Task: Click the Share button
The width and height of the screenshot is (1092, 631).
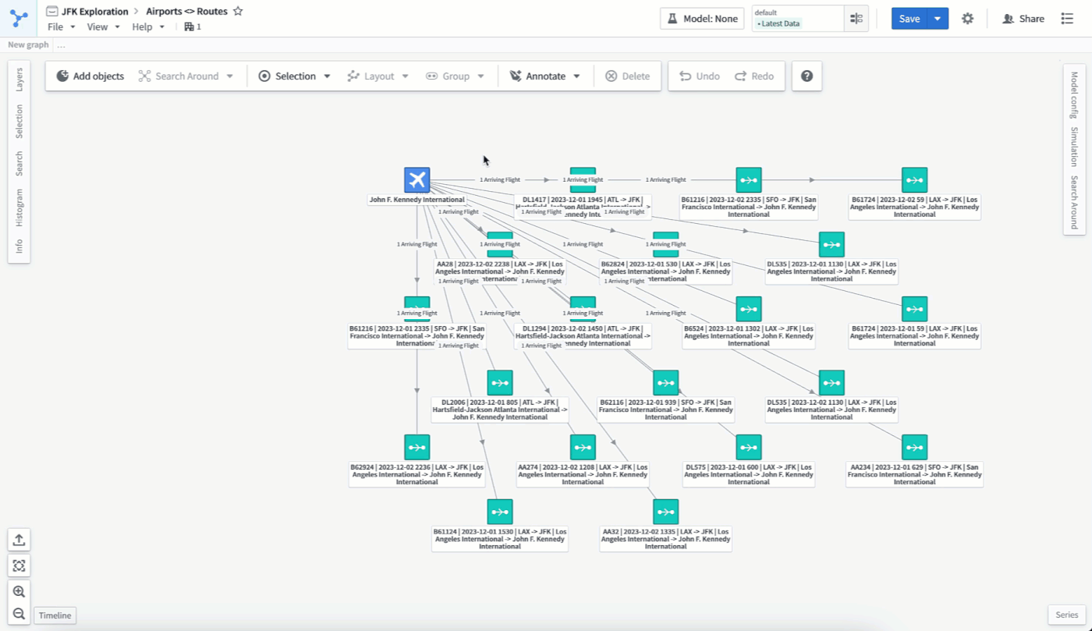Action: [1023, 19]
